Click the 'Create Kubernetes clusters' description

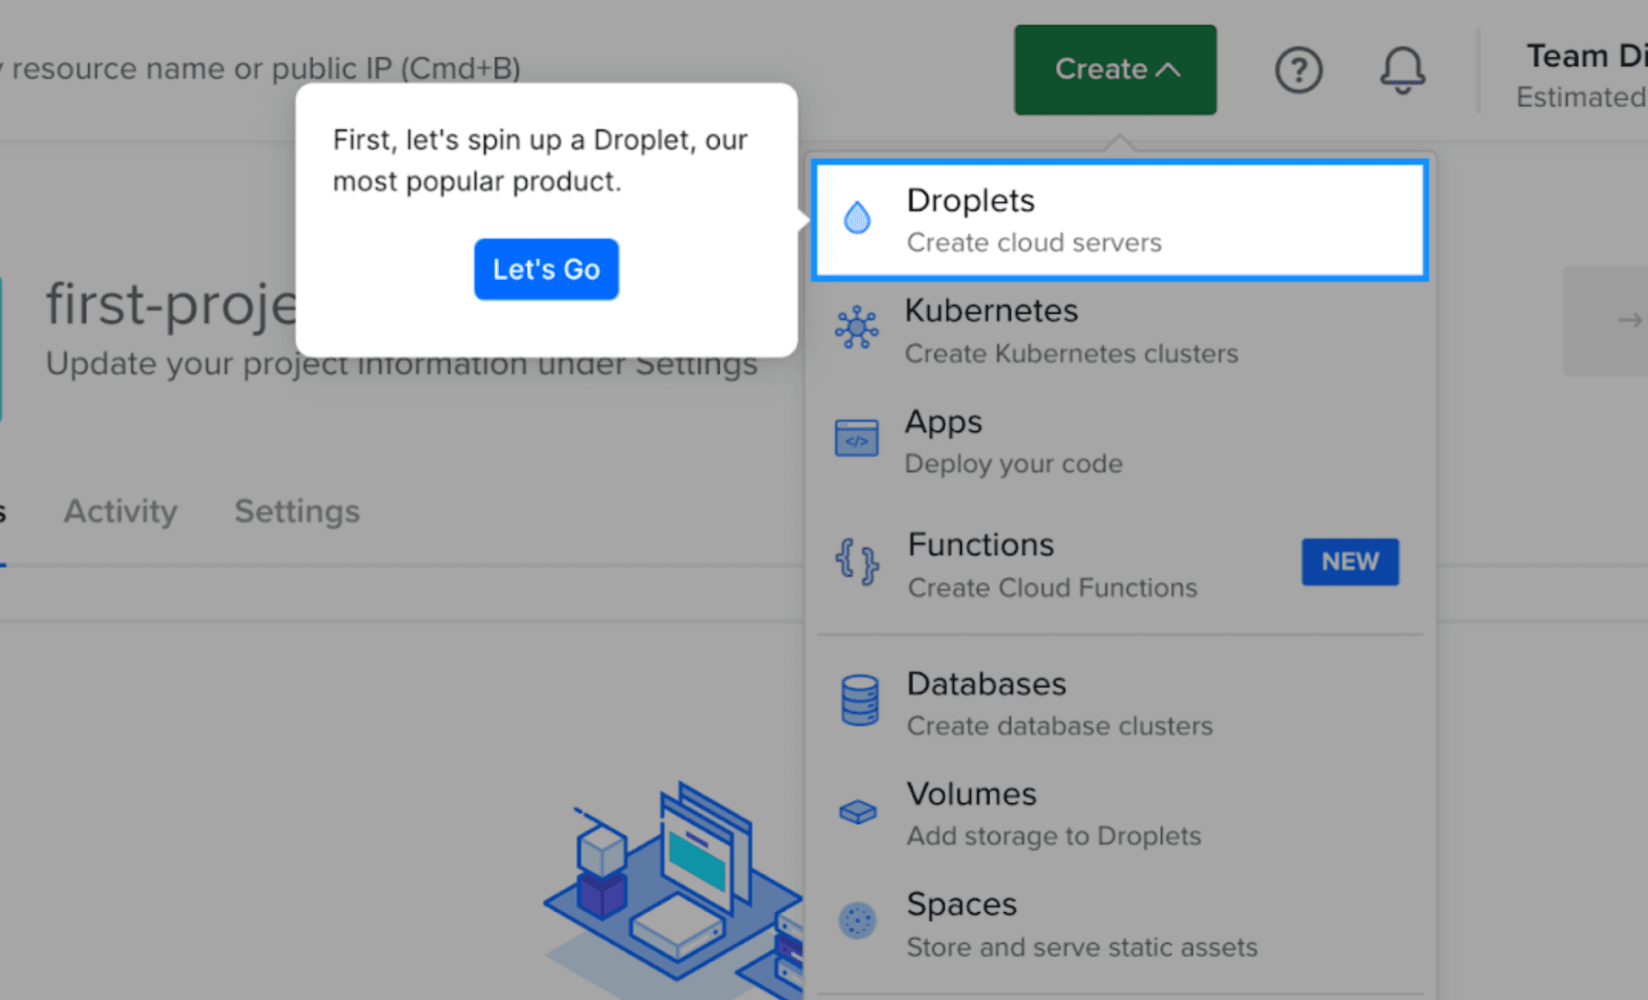click(x=1071, y=354)
